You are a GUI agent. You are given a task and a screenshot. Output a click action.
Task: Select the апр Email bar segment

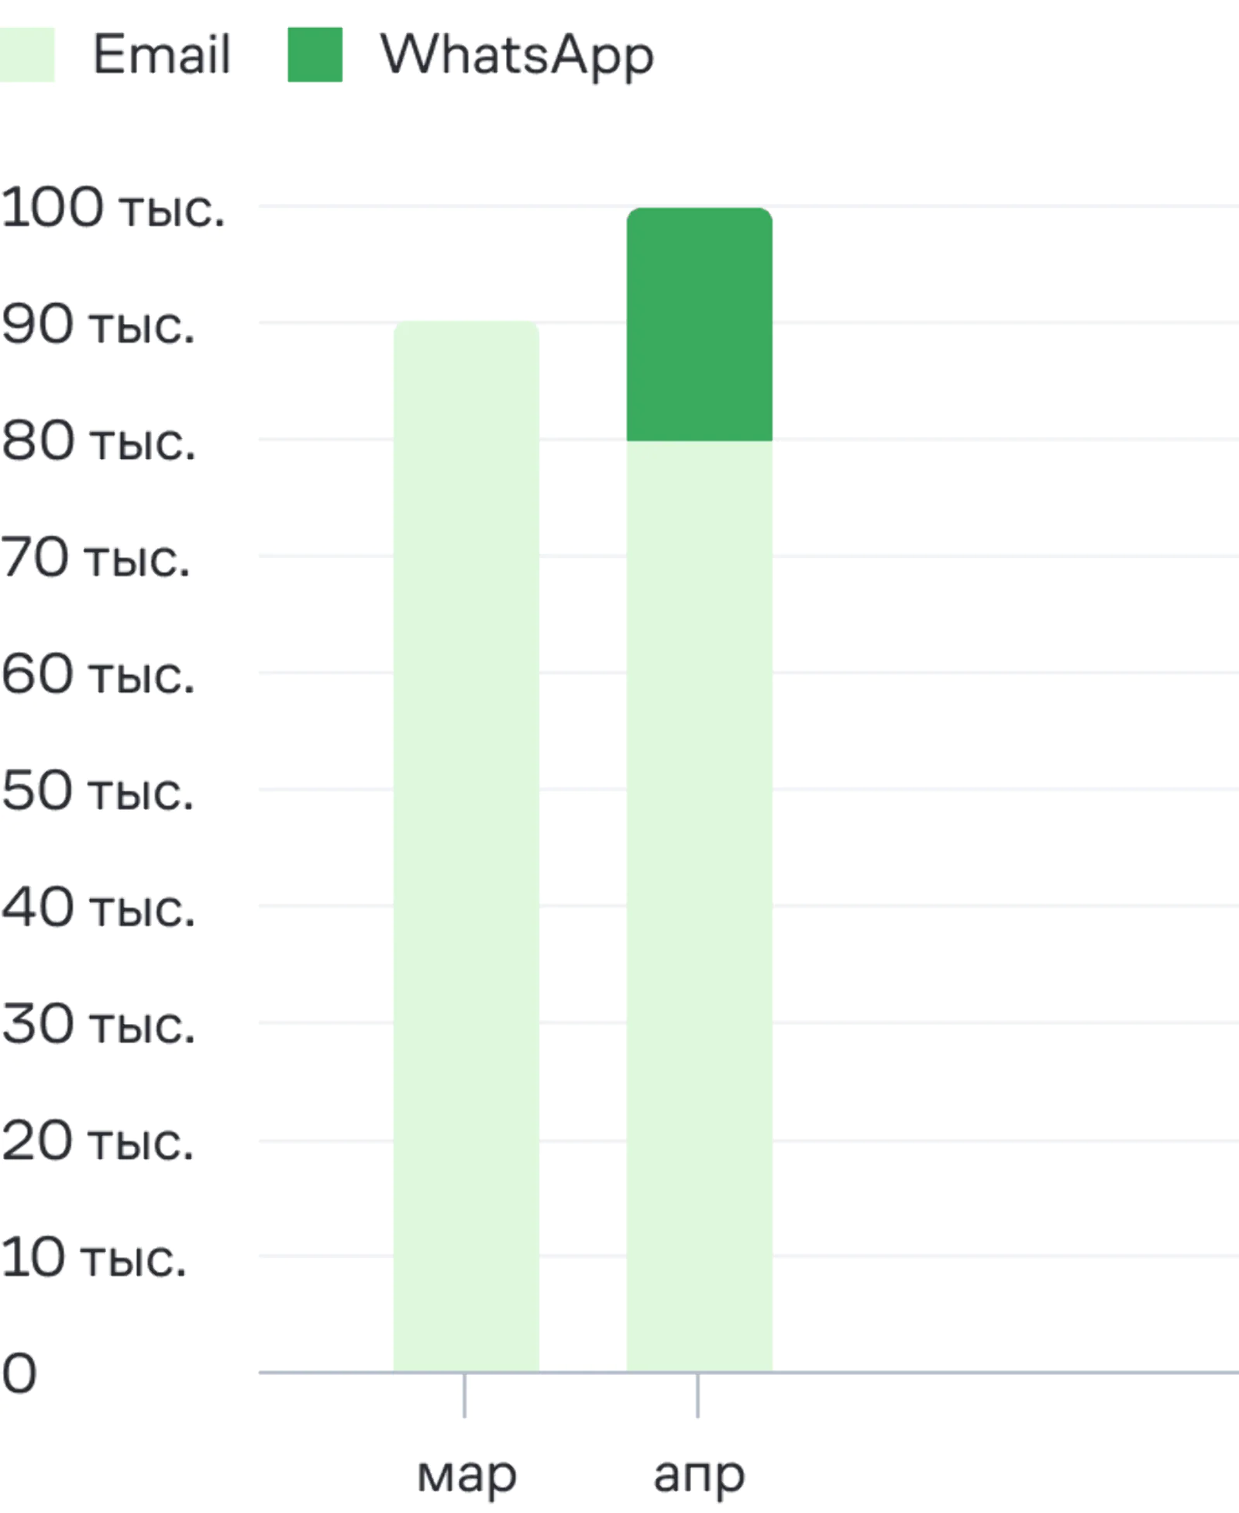(x=700, y=907)
